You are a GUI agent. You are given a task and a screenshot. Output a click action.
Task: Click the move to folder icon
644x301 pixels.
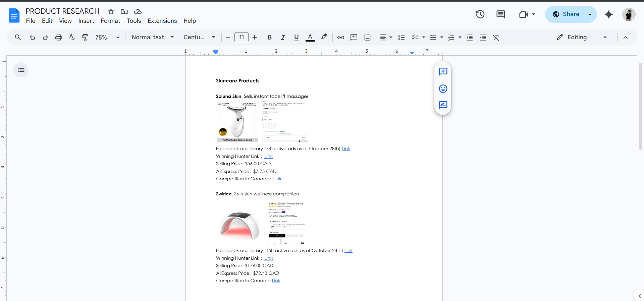click(124, 11)
